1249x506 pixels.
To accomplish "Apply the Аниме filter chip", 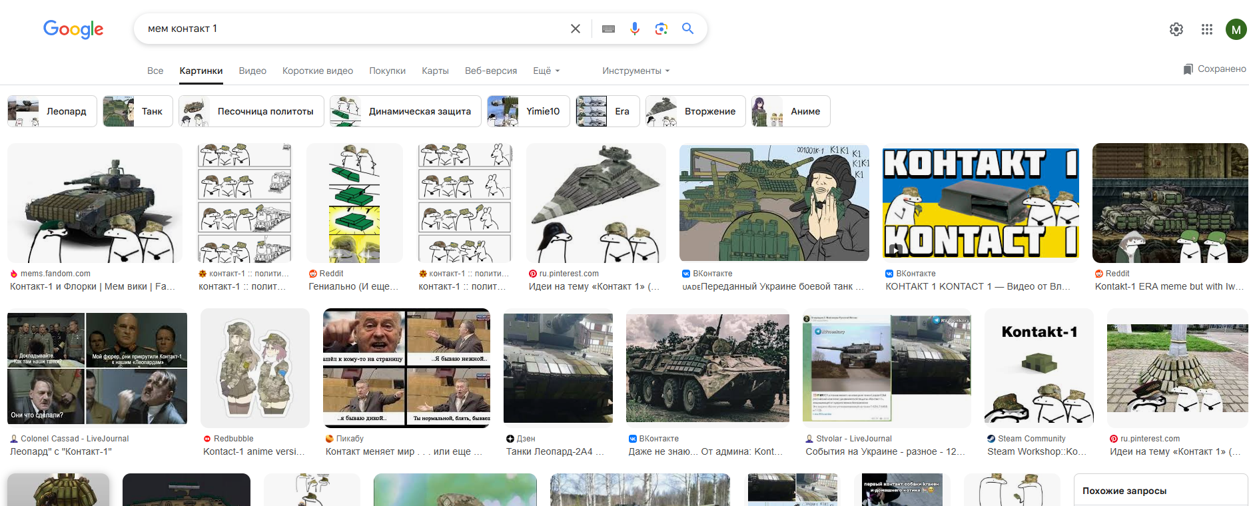I will tap(791, 111).
